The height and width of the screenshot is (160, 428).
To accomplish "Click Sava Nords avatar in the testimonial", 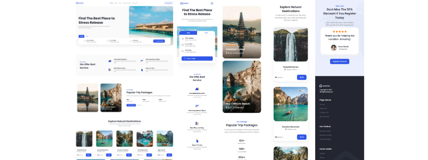I will tap(333, 48).
